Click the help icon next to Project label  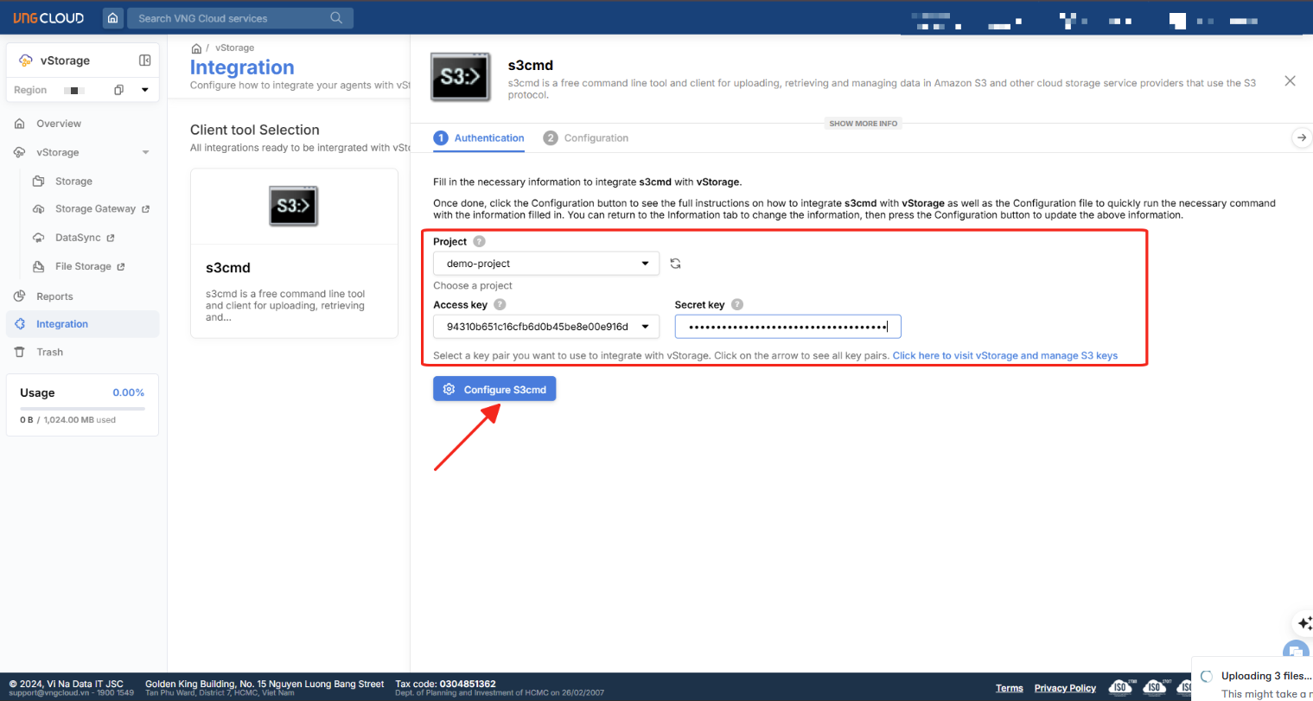pyautogui.click(x=479, y=242)
